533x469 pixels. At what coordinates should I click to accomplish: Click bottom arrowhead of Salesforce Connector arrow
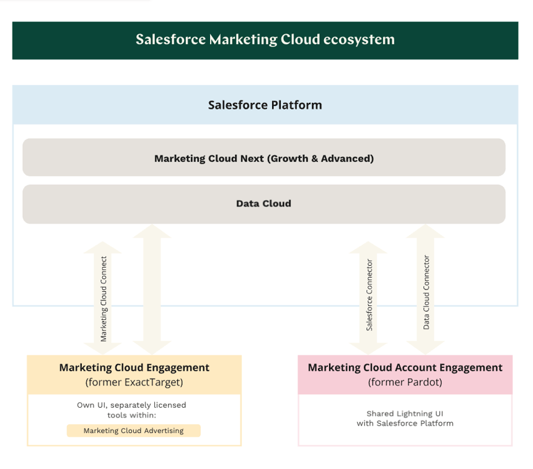(x=369, y=347)
